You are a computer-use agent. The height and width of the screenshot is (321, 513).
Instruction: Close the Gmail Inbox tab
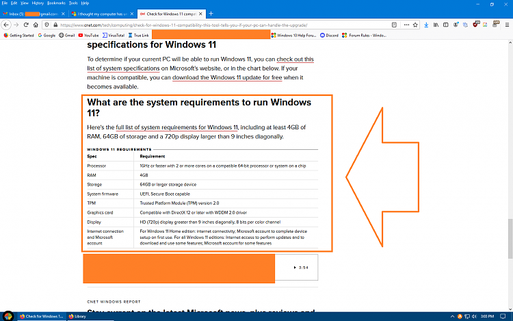(63, 14)
